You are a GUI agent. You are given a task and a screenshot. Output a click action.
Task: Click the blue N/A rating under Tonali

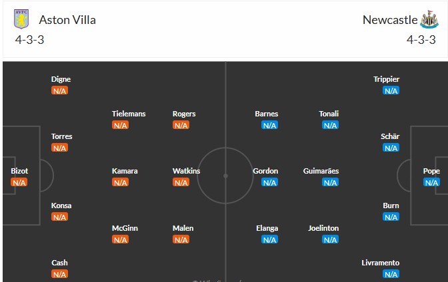coord(331,125)
